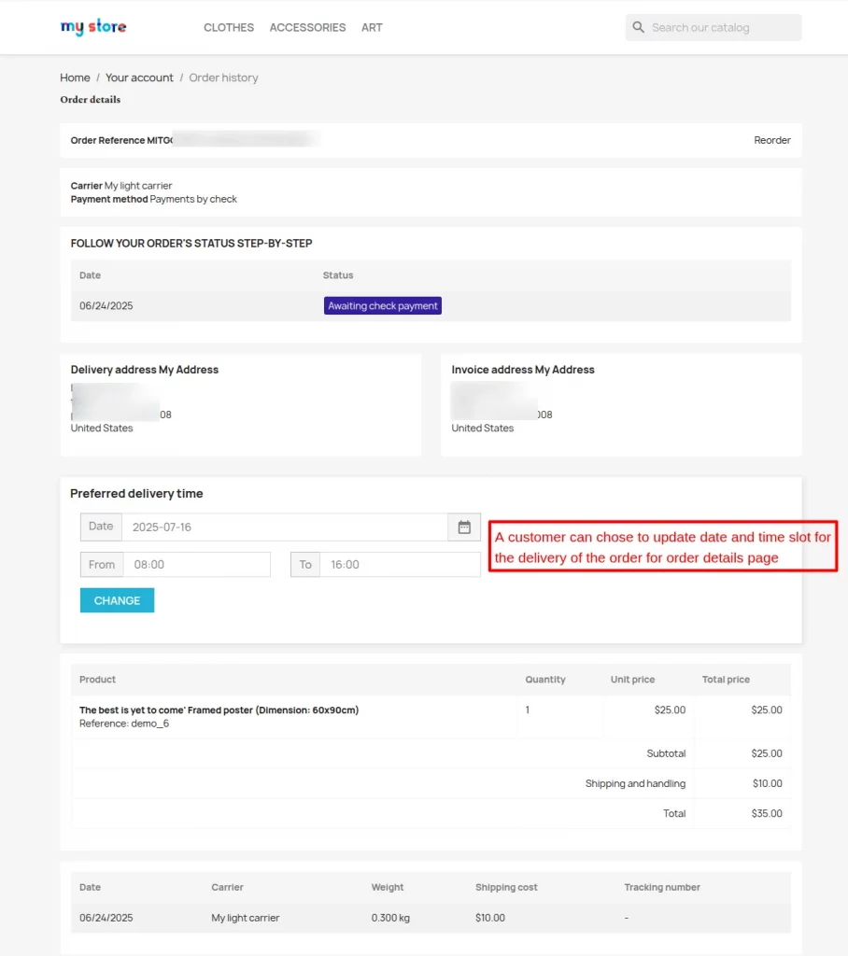Open the ACCESSORIES menu item

[307, 27]
